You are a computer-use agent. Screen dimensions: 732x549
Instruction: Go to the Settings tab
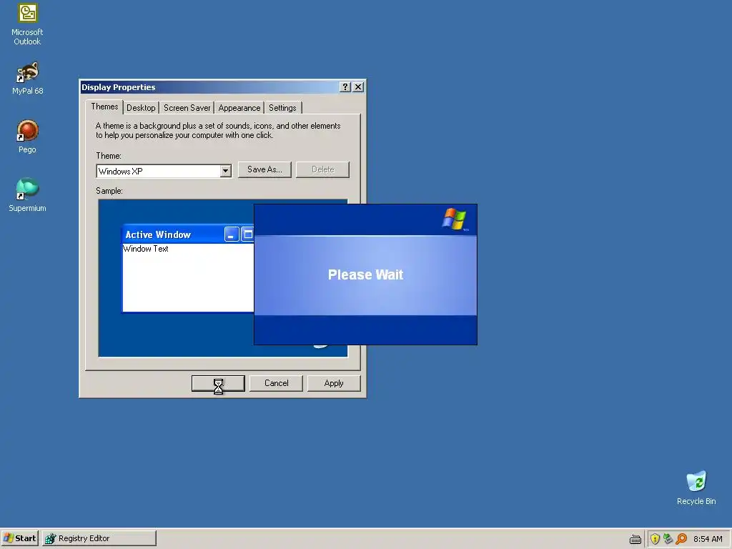point(282,108)
